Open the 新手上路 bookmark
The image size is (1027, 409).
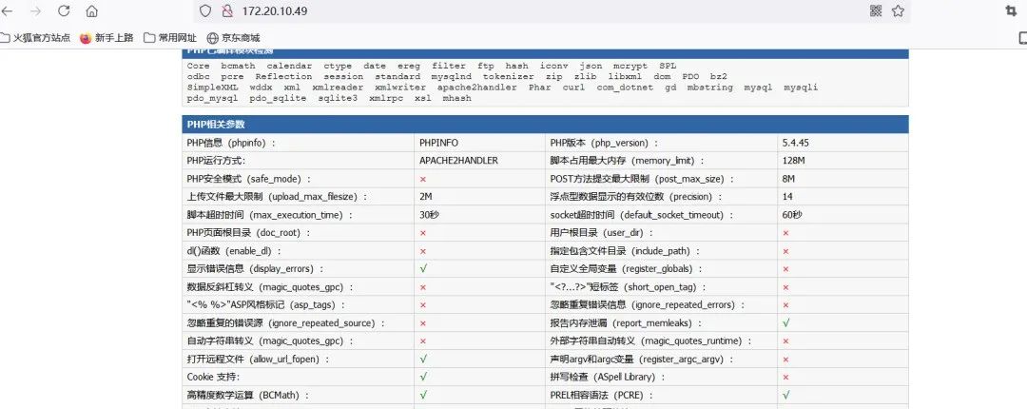pyautogui.click(x=107, y=38)
